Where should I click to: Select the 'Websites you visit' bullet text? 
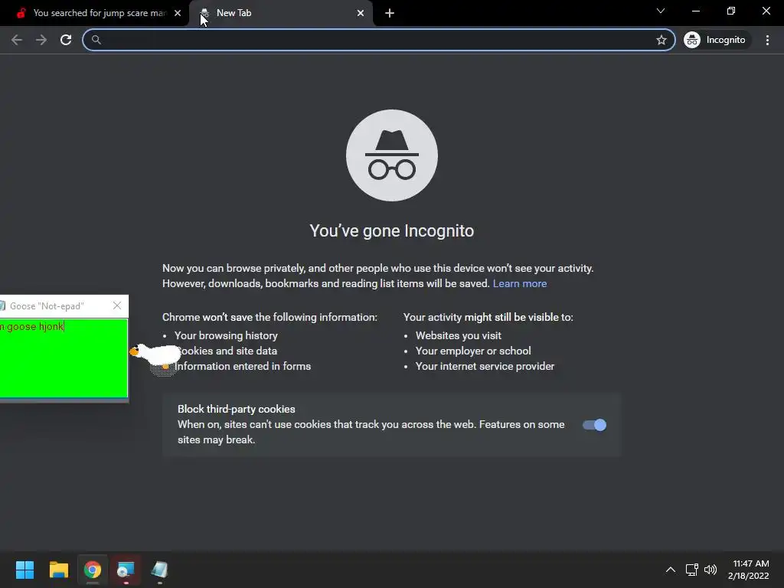tap(459, 335)
